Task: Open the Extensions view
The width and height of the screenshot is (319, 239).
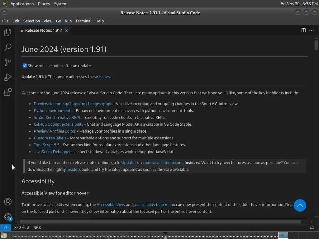Action: coord(7,92)
